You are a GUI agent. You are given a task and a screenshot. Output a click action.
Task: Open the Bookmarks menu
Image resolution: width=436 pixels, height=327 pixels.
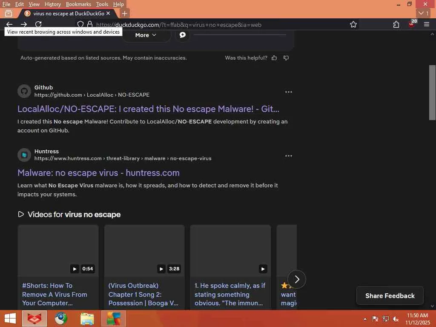click(x=78, y=4)
